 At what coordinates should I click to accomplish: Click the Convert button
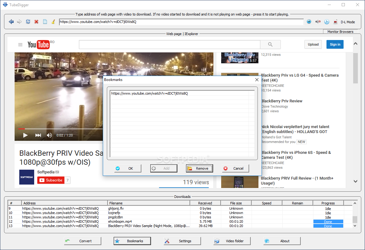83,241
